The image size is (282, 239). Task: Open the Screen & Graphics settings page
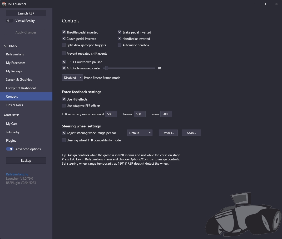click(x=19, y=80)
